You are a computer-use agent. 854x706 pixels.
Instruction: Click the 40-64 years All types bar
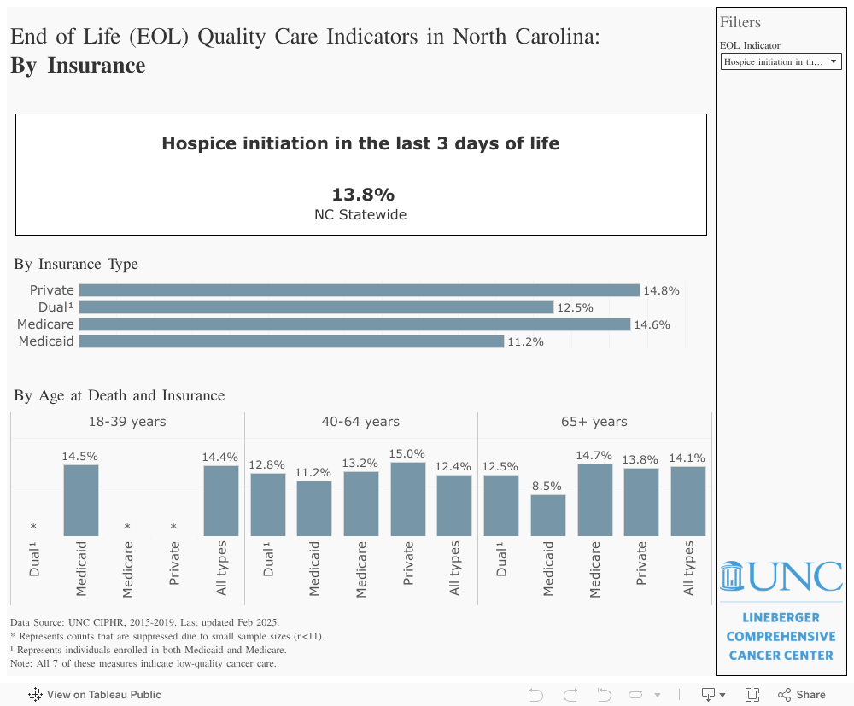pos(454,505)
